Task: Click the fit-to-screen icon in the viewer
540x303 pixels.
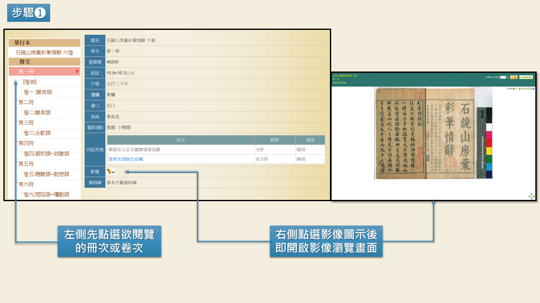Action: [531, 89]
